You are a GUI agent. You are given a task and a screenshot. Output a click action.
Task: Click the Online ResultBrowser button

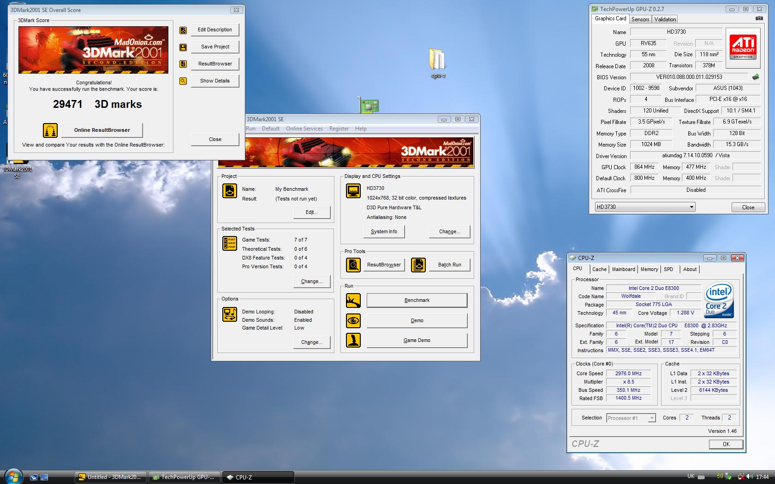coord(102,130)
